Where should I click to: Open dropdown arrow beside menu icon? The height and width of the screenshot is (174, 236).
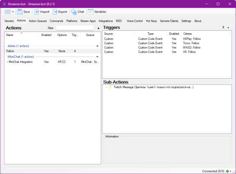pyautogui.click(x=13, y=12)
